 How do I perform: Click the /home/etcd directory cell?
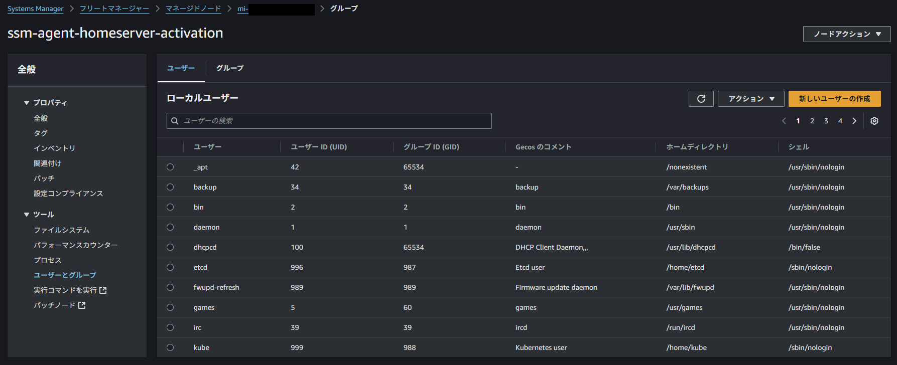point(685,267)
